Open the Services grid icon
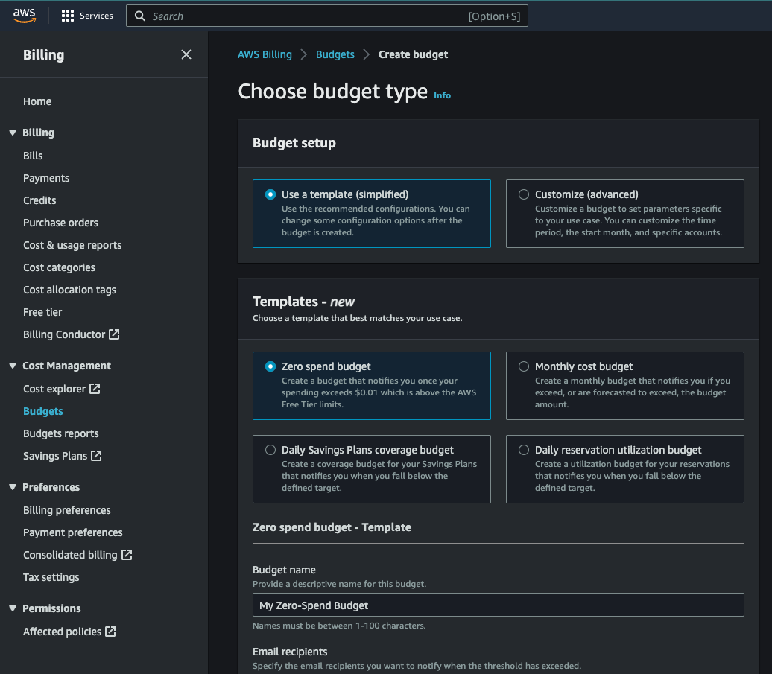 (68, 16)
